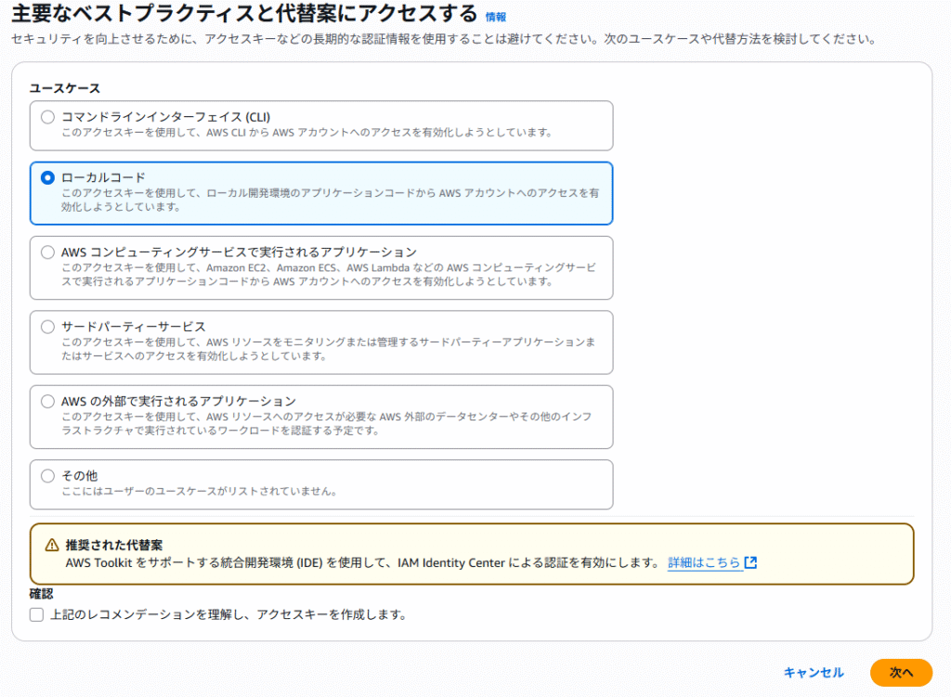Click the 確認 section label
The width and height of the screenshot is (951, 697).
[41, 594]
